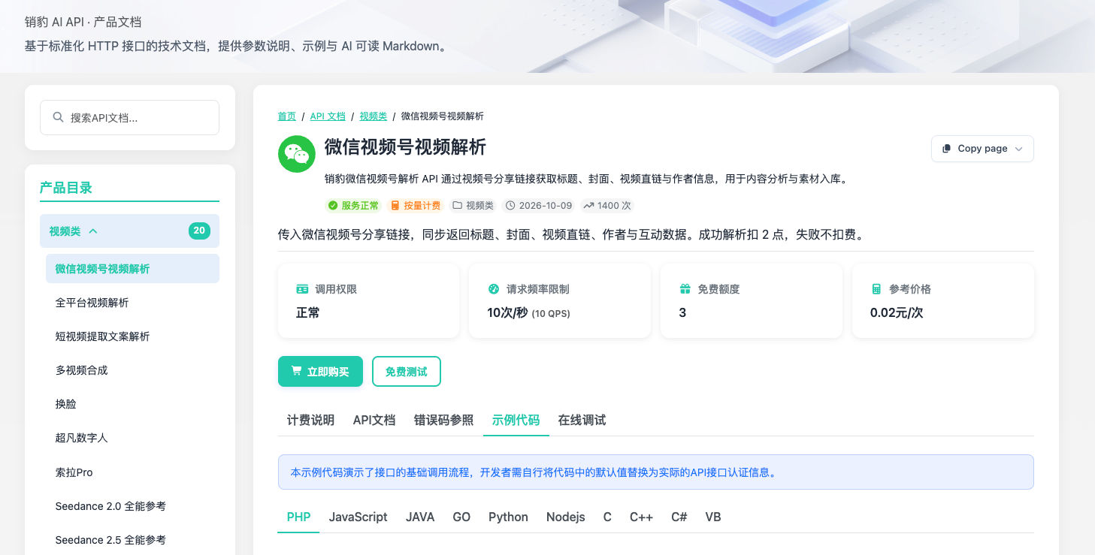This screenshot has height=555, width=1095.
Task: Click the 产品目录 heading
Action: pos(66,188)
